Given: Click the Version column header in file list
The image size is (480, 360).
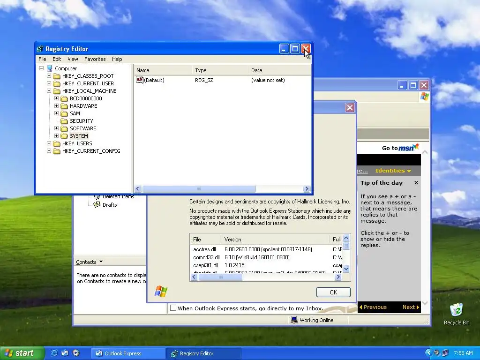Looking at the screenshot, I should pyautogui.click(x=275, y=240).
